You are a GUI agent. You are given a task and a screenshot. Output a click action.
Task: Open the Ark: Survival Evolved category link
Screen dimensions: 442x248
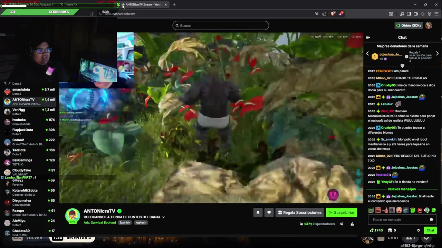point(100,223)
